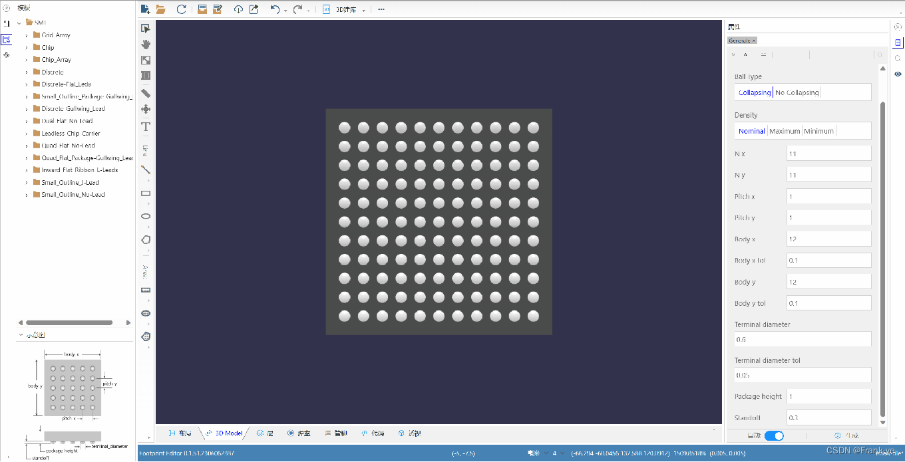Viewport: 905px width, 462px height.
Task: Open the units dropdown in status bar
Action: click(536, 453)
